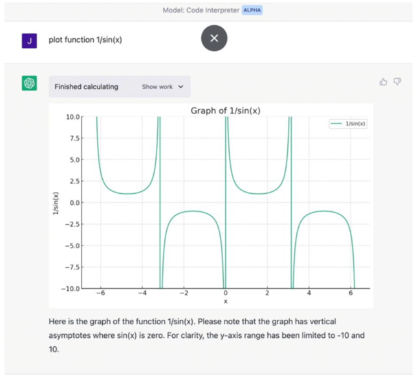Screen dimensions: 414x376
Task: Click the ALPHA badge in the header
Action: click(252, 10)
